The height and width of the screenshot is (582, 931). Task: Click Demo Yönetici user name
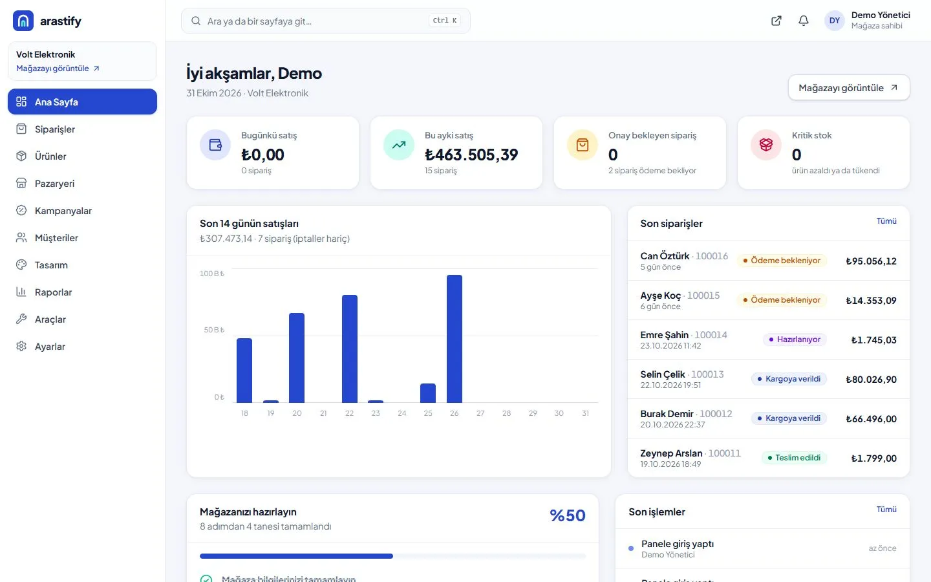point(881,15)
